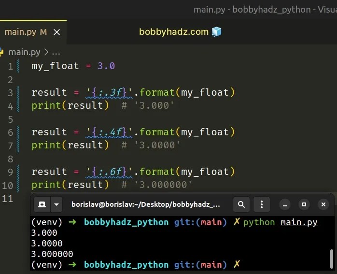Click terminal output 3.000
Screen dimensions: 337x274
44,233
